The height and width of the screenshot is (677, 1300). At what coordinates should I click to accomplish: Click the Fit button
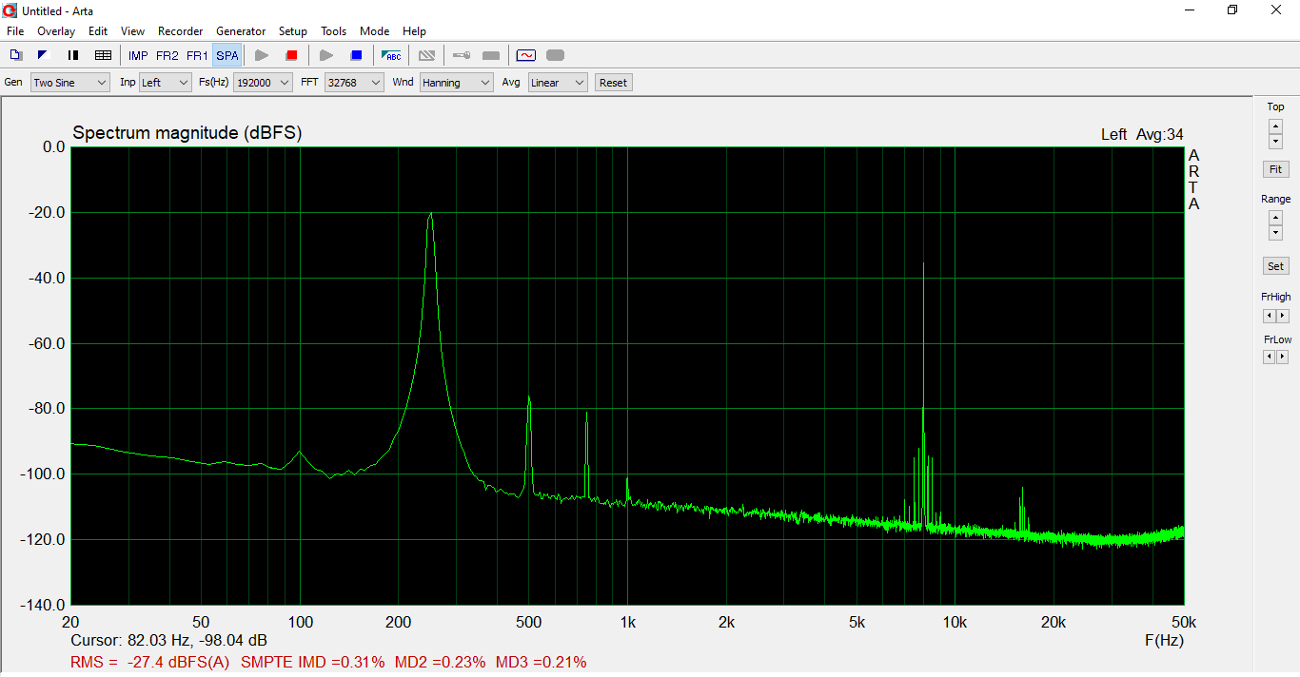[x=1275, y=169]
